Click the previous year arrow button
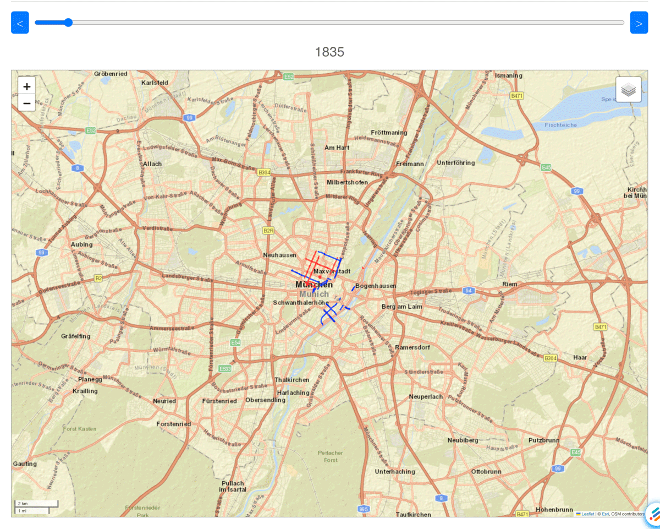The image size is (660, 529). (x=20, y=23)
